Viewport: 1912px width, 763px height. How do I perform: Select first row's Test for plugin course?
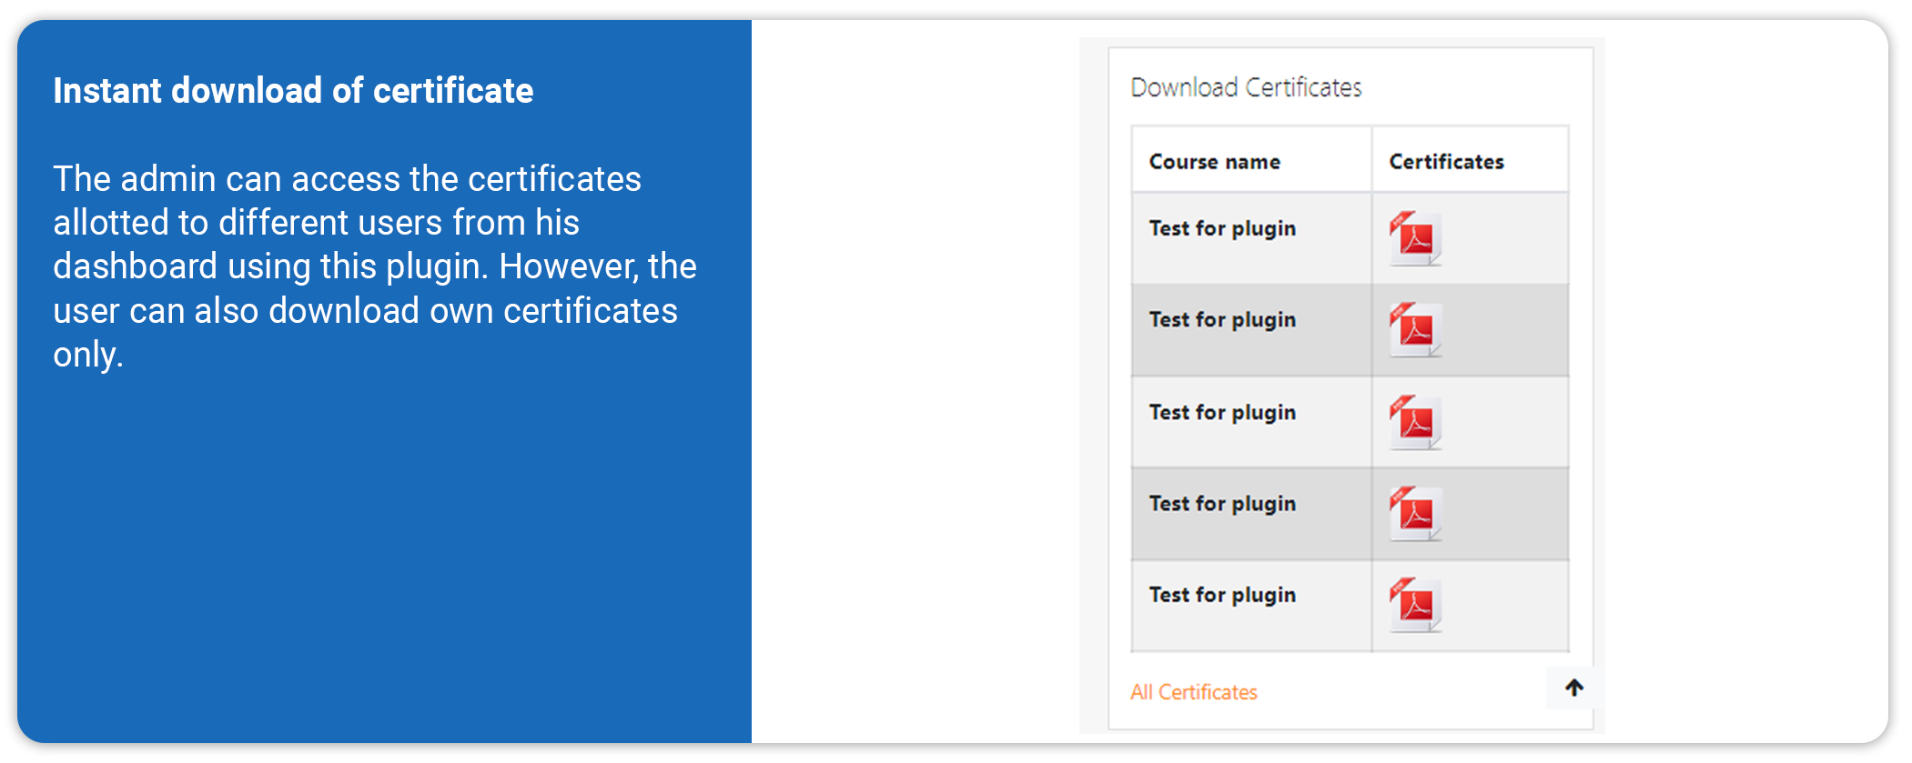[1221, 228]
